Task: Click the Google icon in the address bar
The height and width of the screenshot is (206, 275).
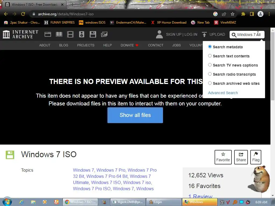Action: [x=215, y=14]
